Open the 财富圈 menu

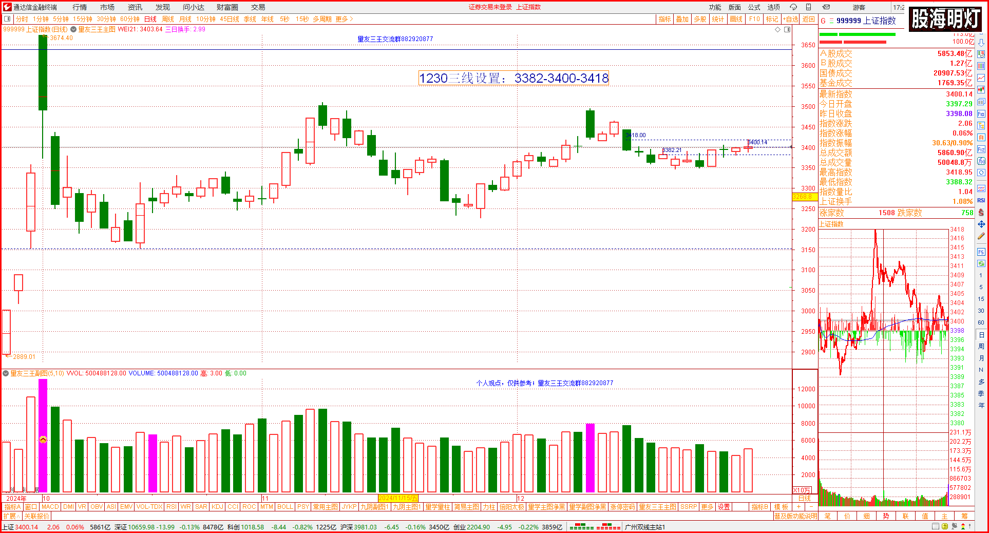[227, 7]
